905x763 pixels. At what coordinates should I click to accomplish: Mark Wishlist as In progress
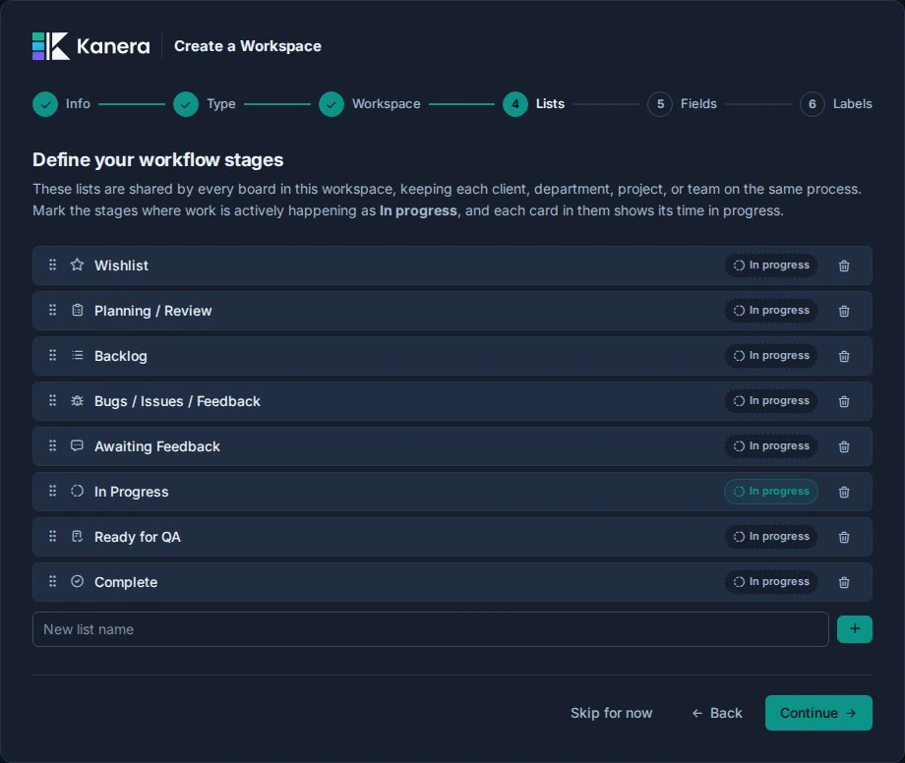click(770, 265)
